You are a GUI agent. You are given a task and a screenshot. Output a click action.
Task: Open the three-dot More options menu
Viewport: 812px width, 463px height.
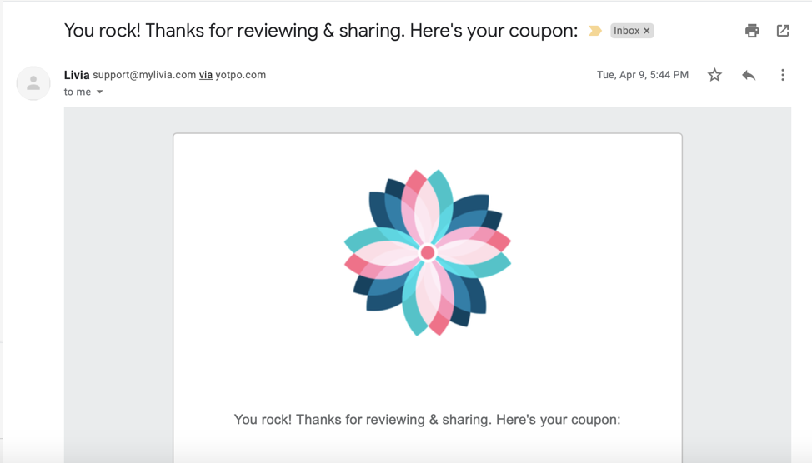click(x=783, y=75)
